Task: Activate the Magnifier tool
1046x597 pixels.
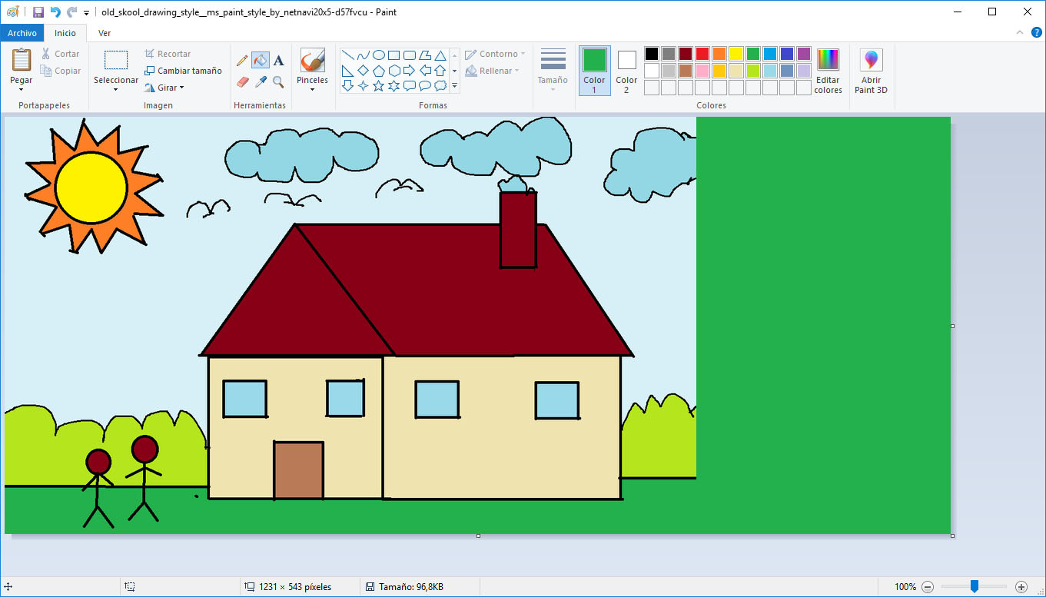Action: 278,82
